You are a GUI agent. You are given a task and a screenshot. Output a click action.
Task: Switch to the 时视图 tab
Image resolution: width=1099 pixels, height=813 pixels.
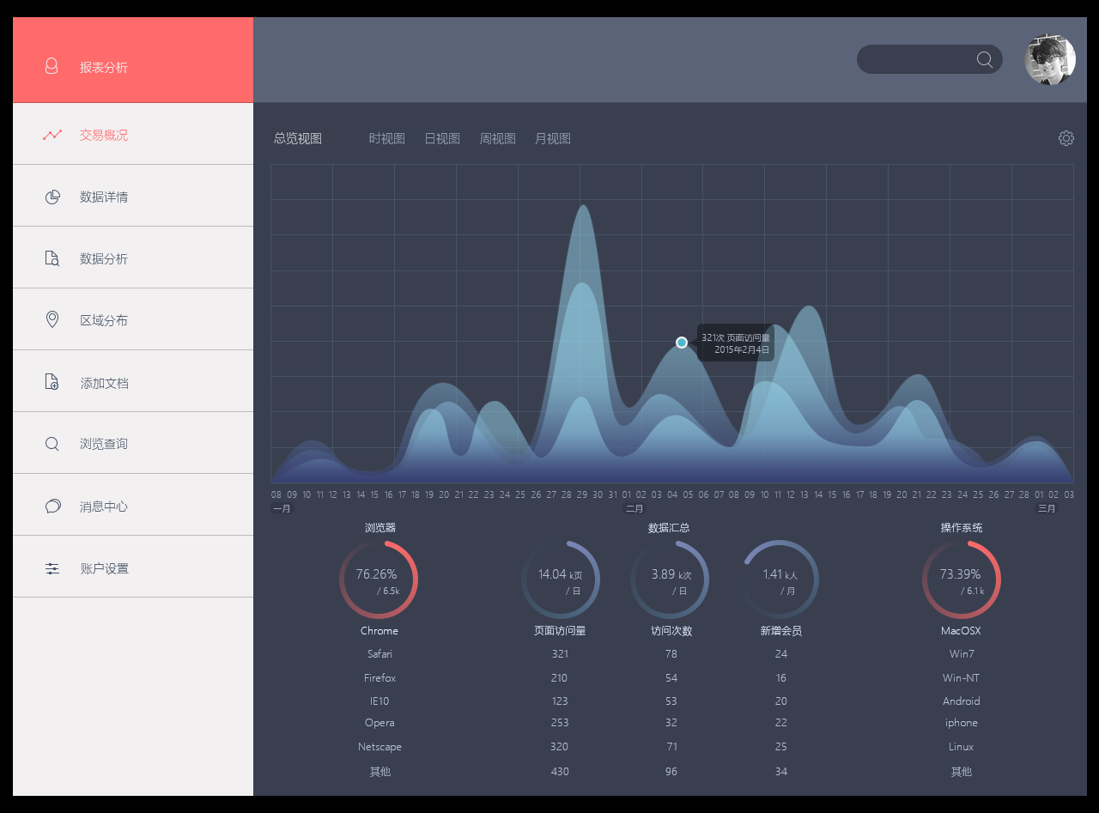click(x=387, y=138)
